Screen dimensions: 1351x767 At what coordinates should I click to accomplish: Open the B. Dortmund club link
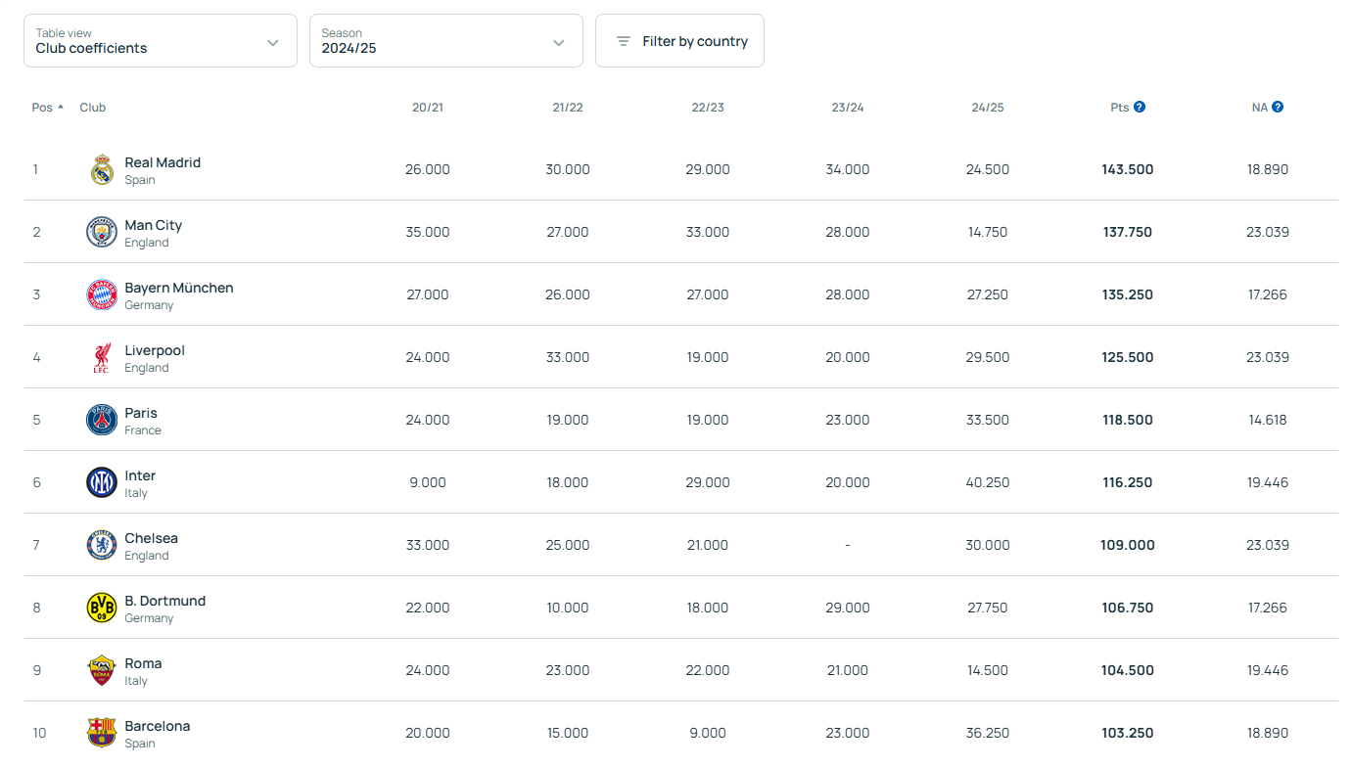pos(165,601)
